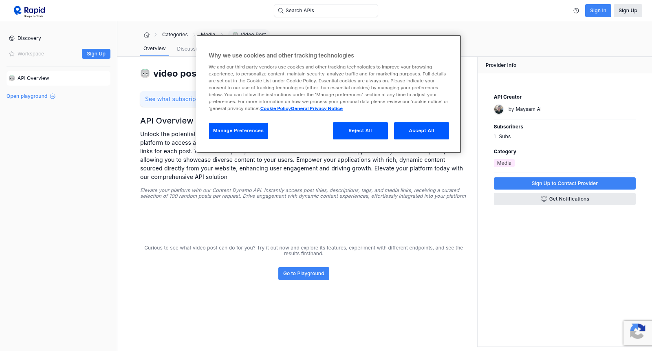The image size is (652, 351).
Task: Click the Media category tag
Action: (x=504, y=163)
